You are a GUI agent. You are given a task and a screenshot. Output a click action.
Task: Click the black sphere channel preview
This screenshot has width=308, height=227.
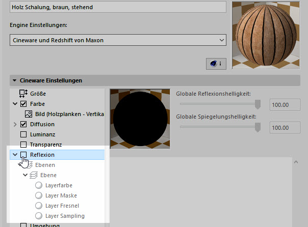(x=140, y=119)
